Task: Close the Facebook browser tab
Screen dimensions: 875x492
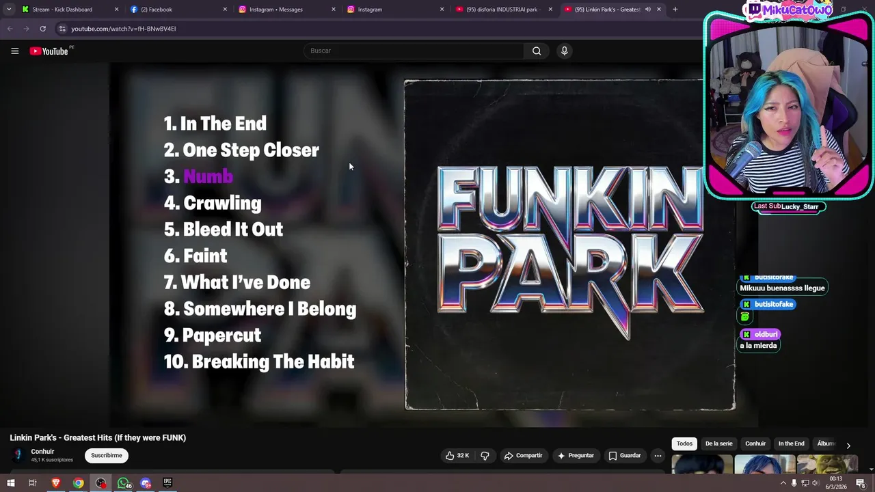Action: 225,10
